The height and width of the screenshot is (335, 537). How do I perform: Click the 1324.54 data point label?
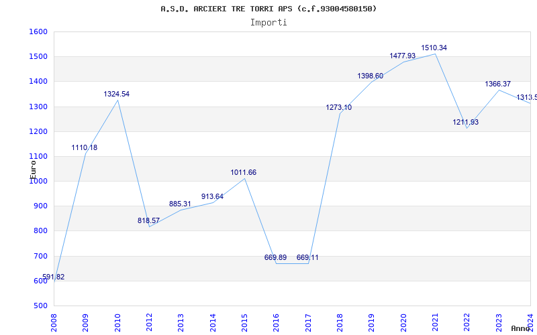[x=116, y=94]
